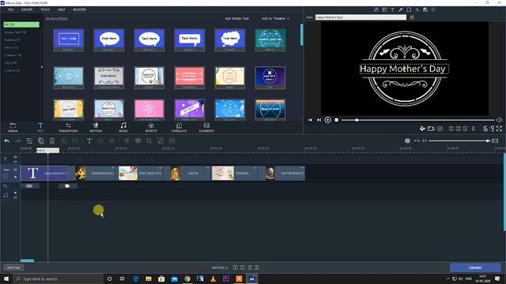This screenshot has width=506, height=284.
Task: Click Add Simple Text
Action: [237, 19]
